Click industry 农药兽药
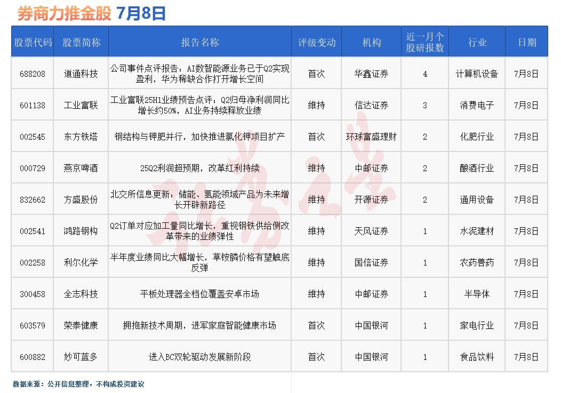This screenshot has height=393, width=561. (477, 263)
